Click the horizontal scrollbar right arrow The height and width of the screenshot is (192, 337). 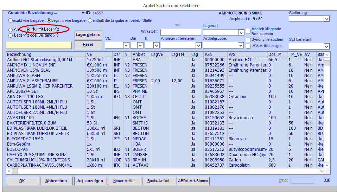point(321,171)
